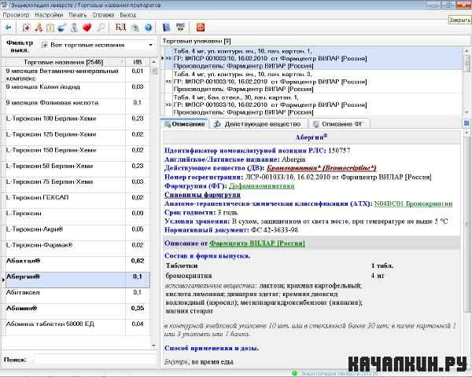Select the Абактал® row
The width and height of the screenshot is (472, 377).
pos(77,264)
